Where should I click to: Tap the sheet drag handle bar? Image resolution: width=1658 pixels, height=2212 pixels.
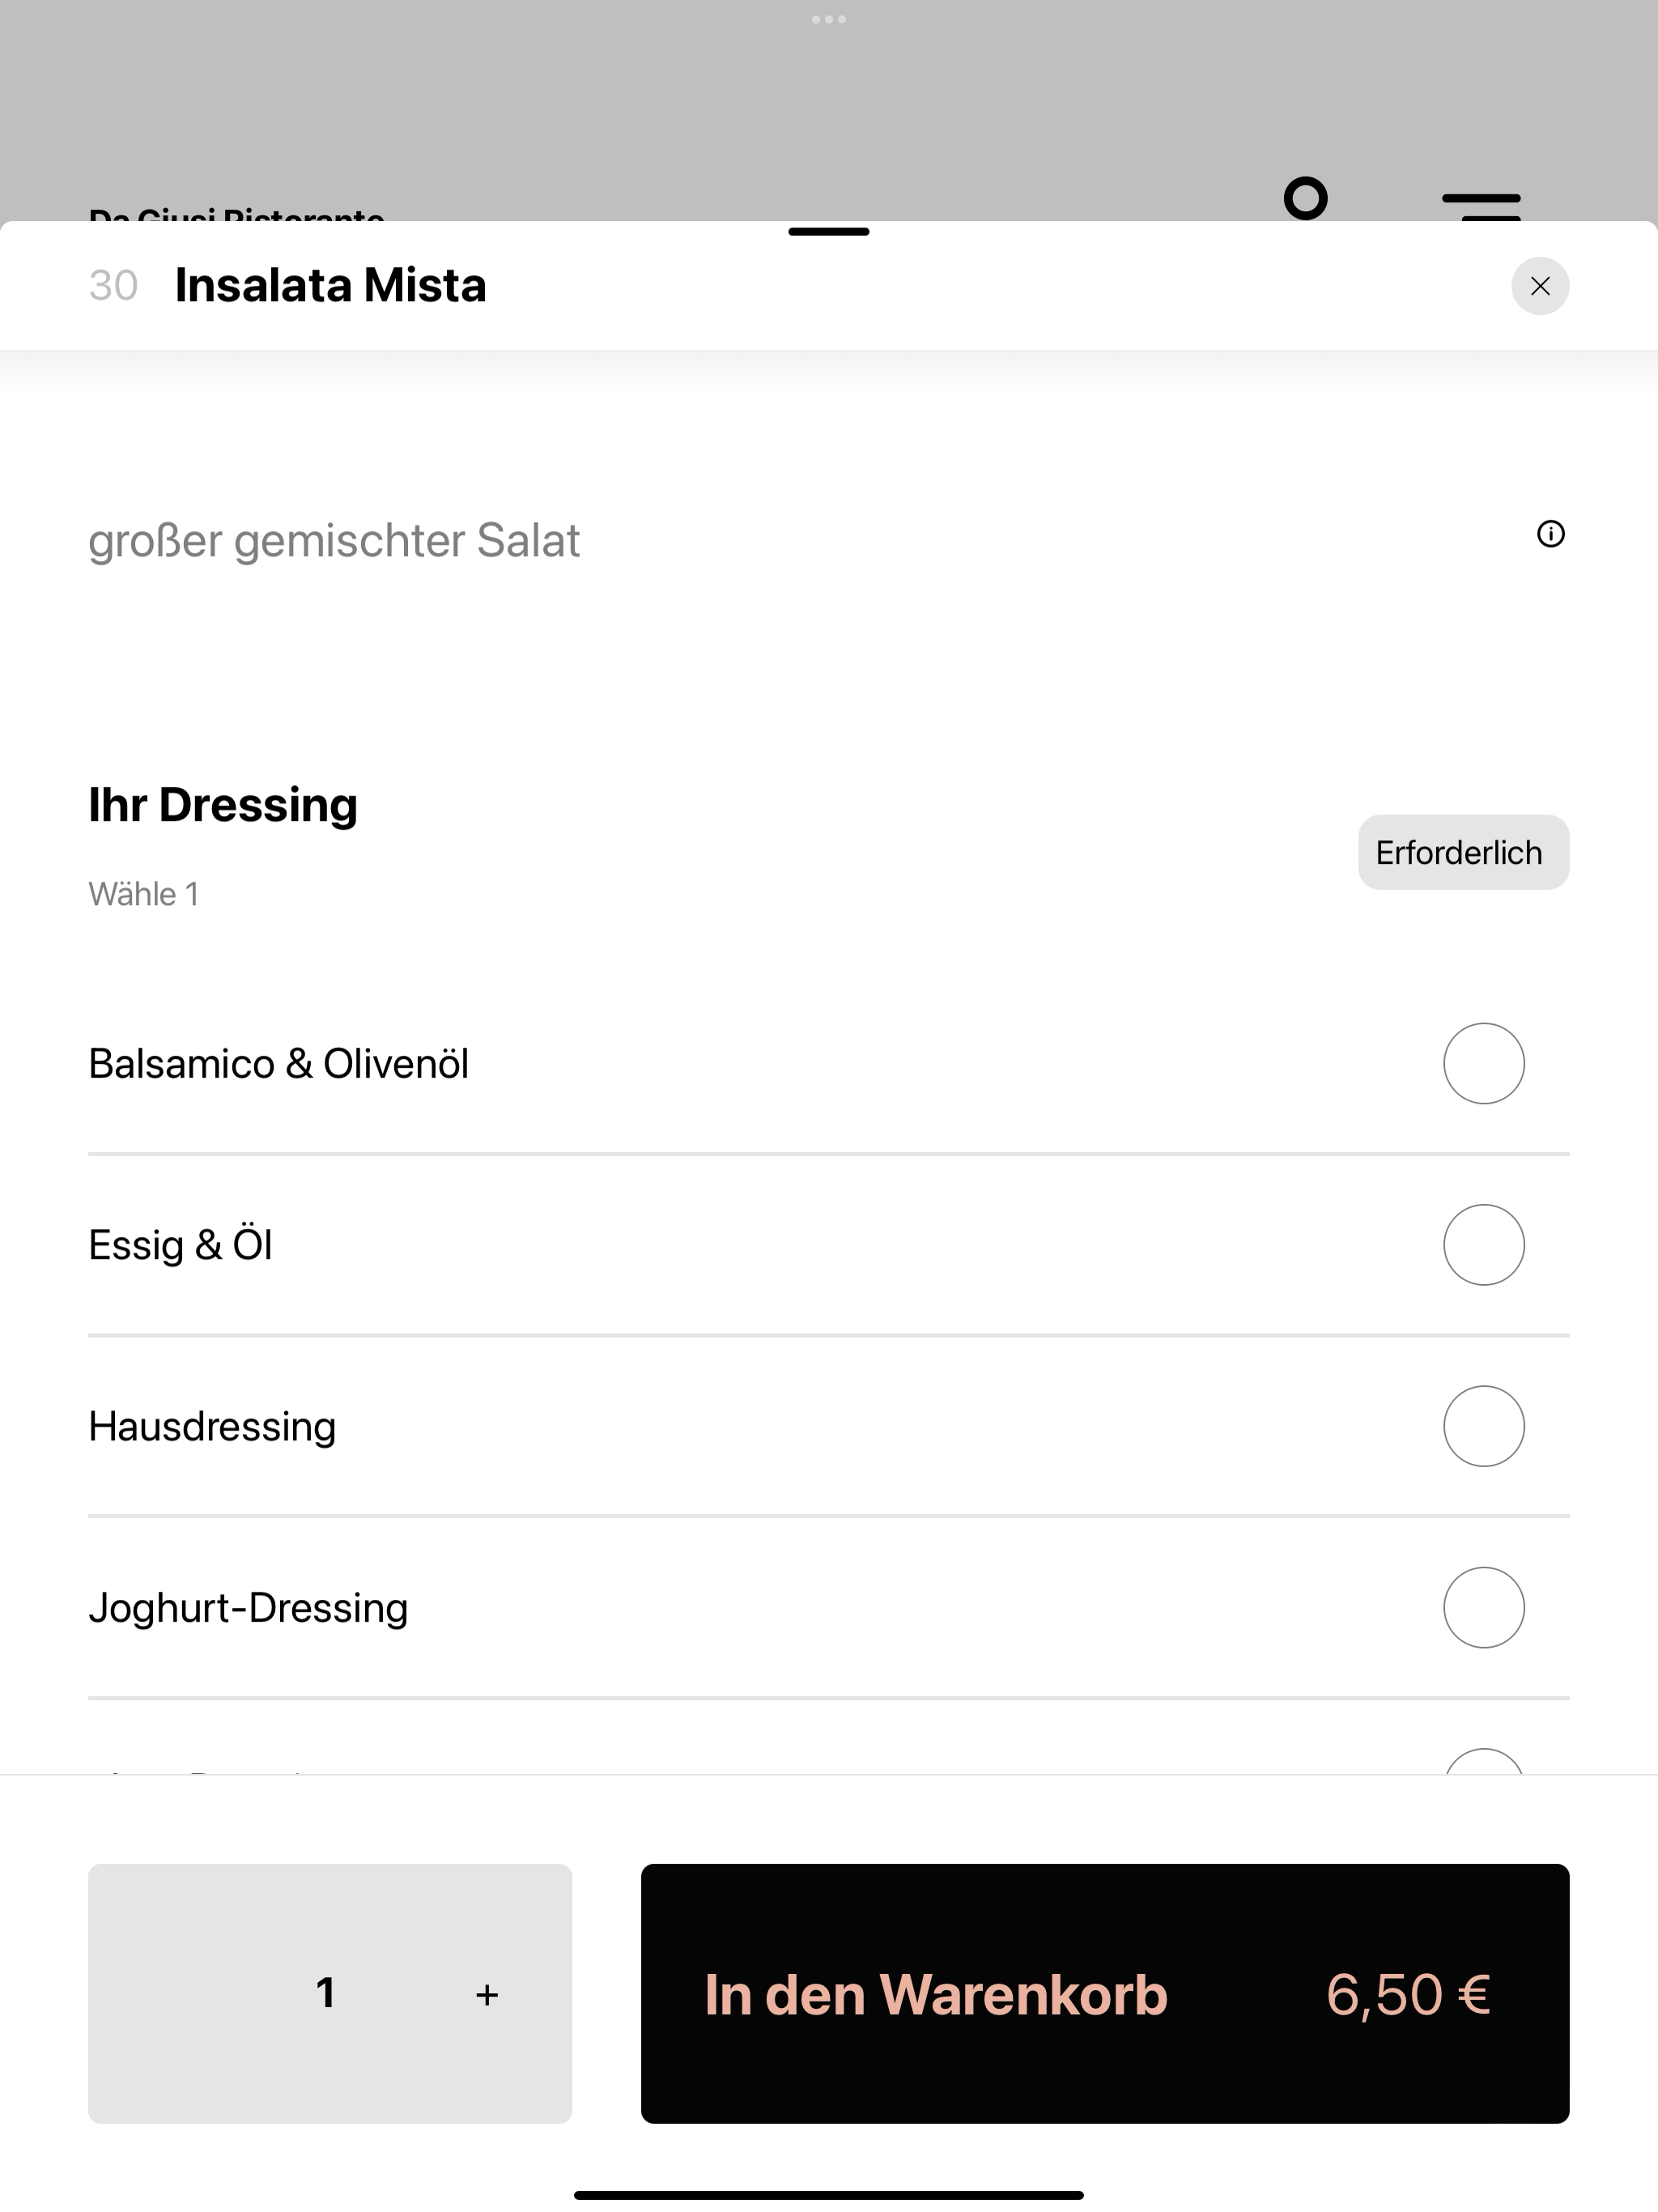click(828, 232)
